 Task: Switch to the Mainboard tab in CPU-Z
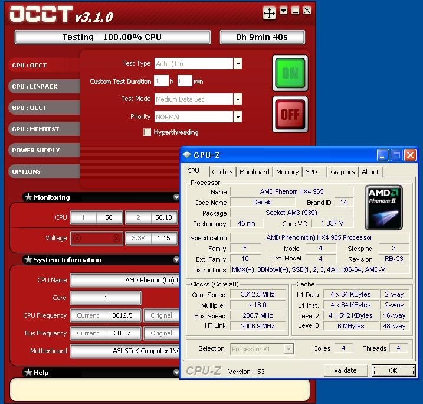[x=254, y=172]
